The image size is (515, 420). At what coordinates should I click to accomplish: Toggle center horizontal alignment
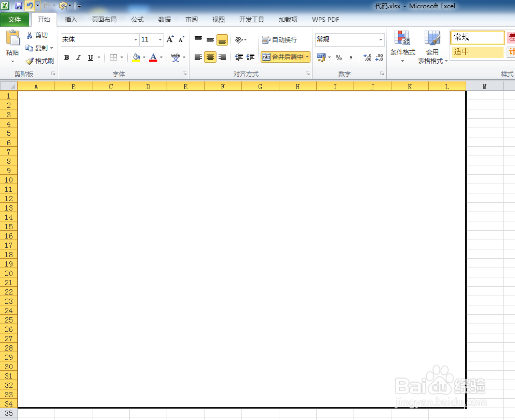[210, 57]
